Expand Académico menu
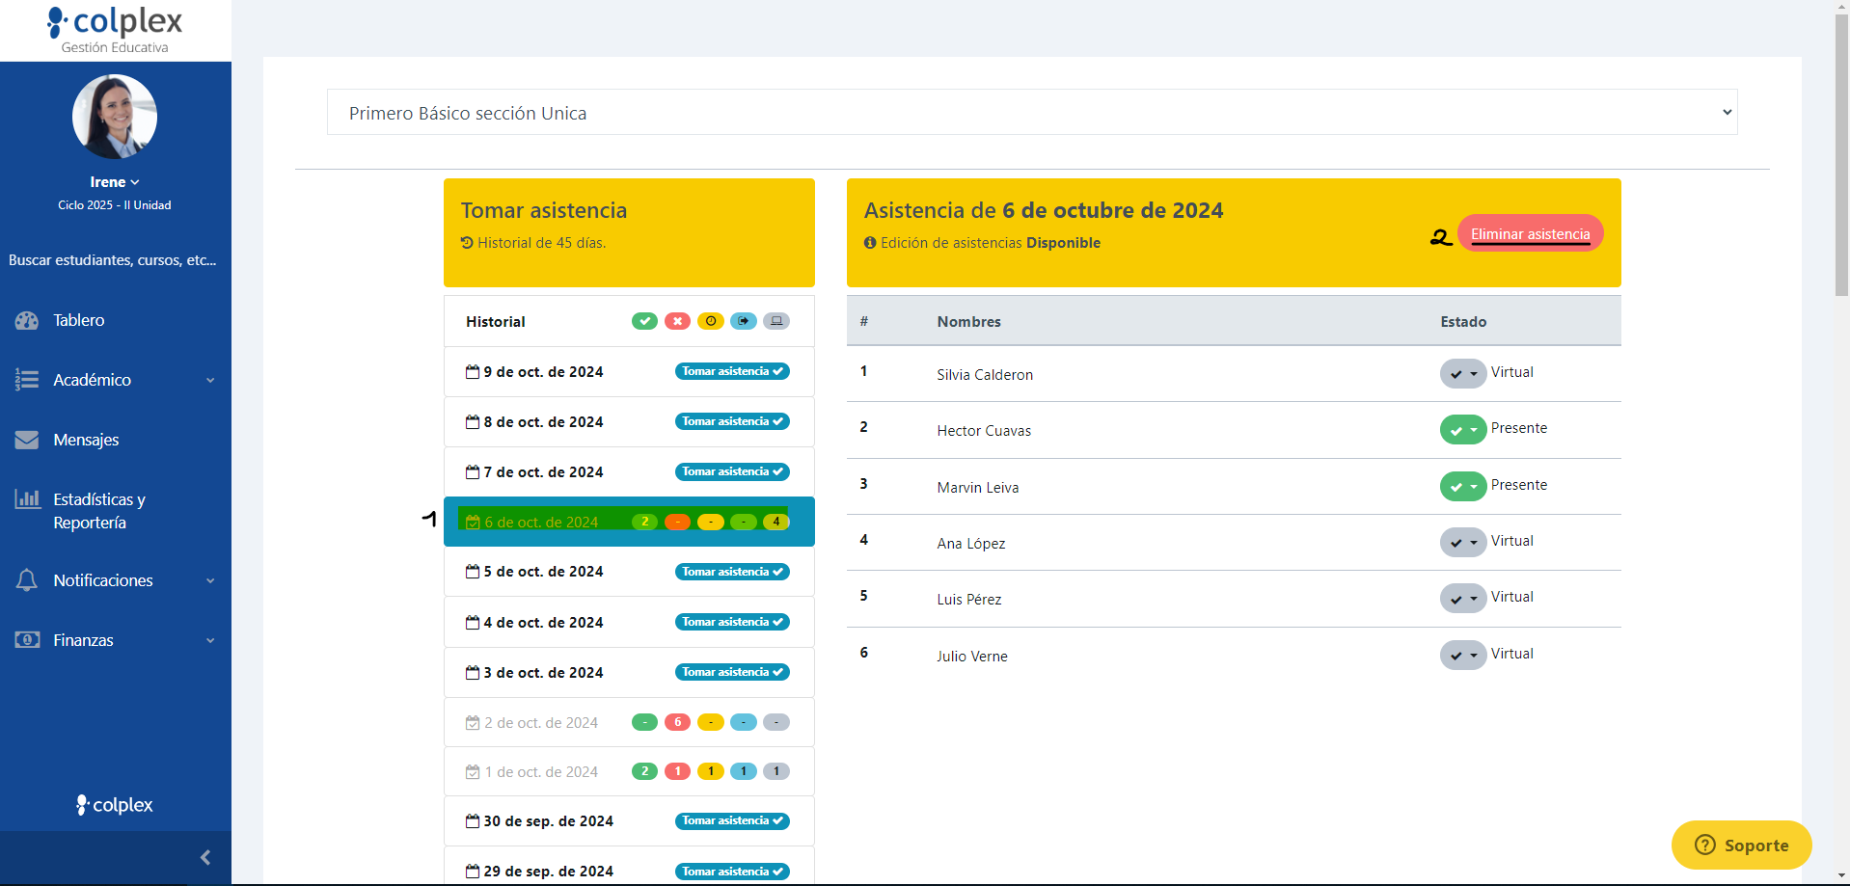This screenshot has width=1850, height=886. point(93,380)
